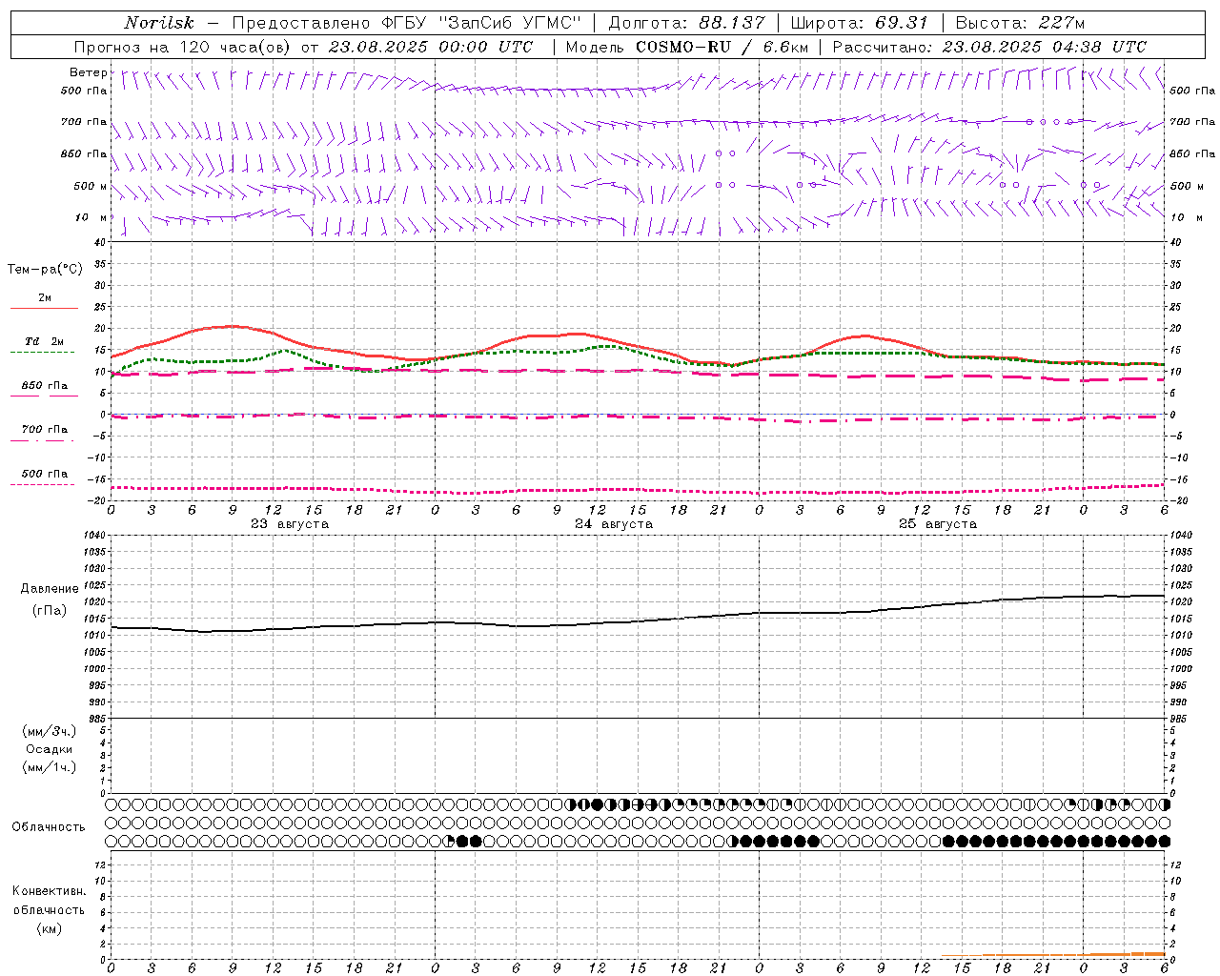
Task: Click the orange convective cloud bar
Action: (1052, 955)
